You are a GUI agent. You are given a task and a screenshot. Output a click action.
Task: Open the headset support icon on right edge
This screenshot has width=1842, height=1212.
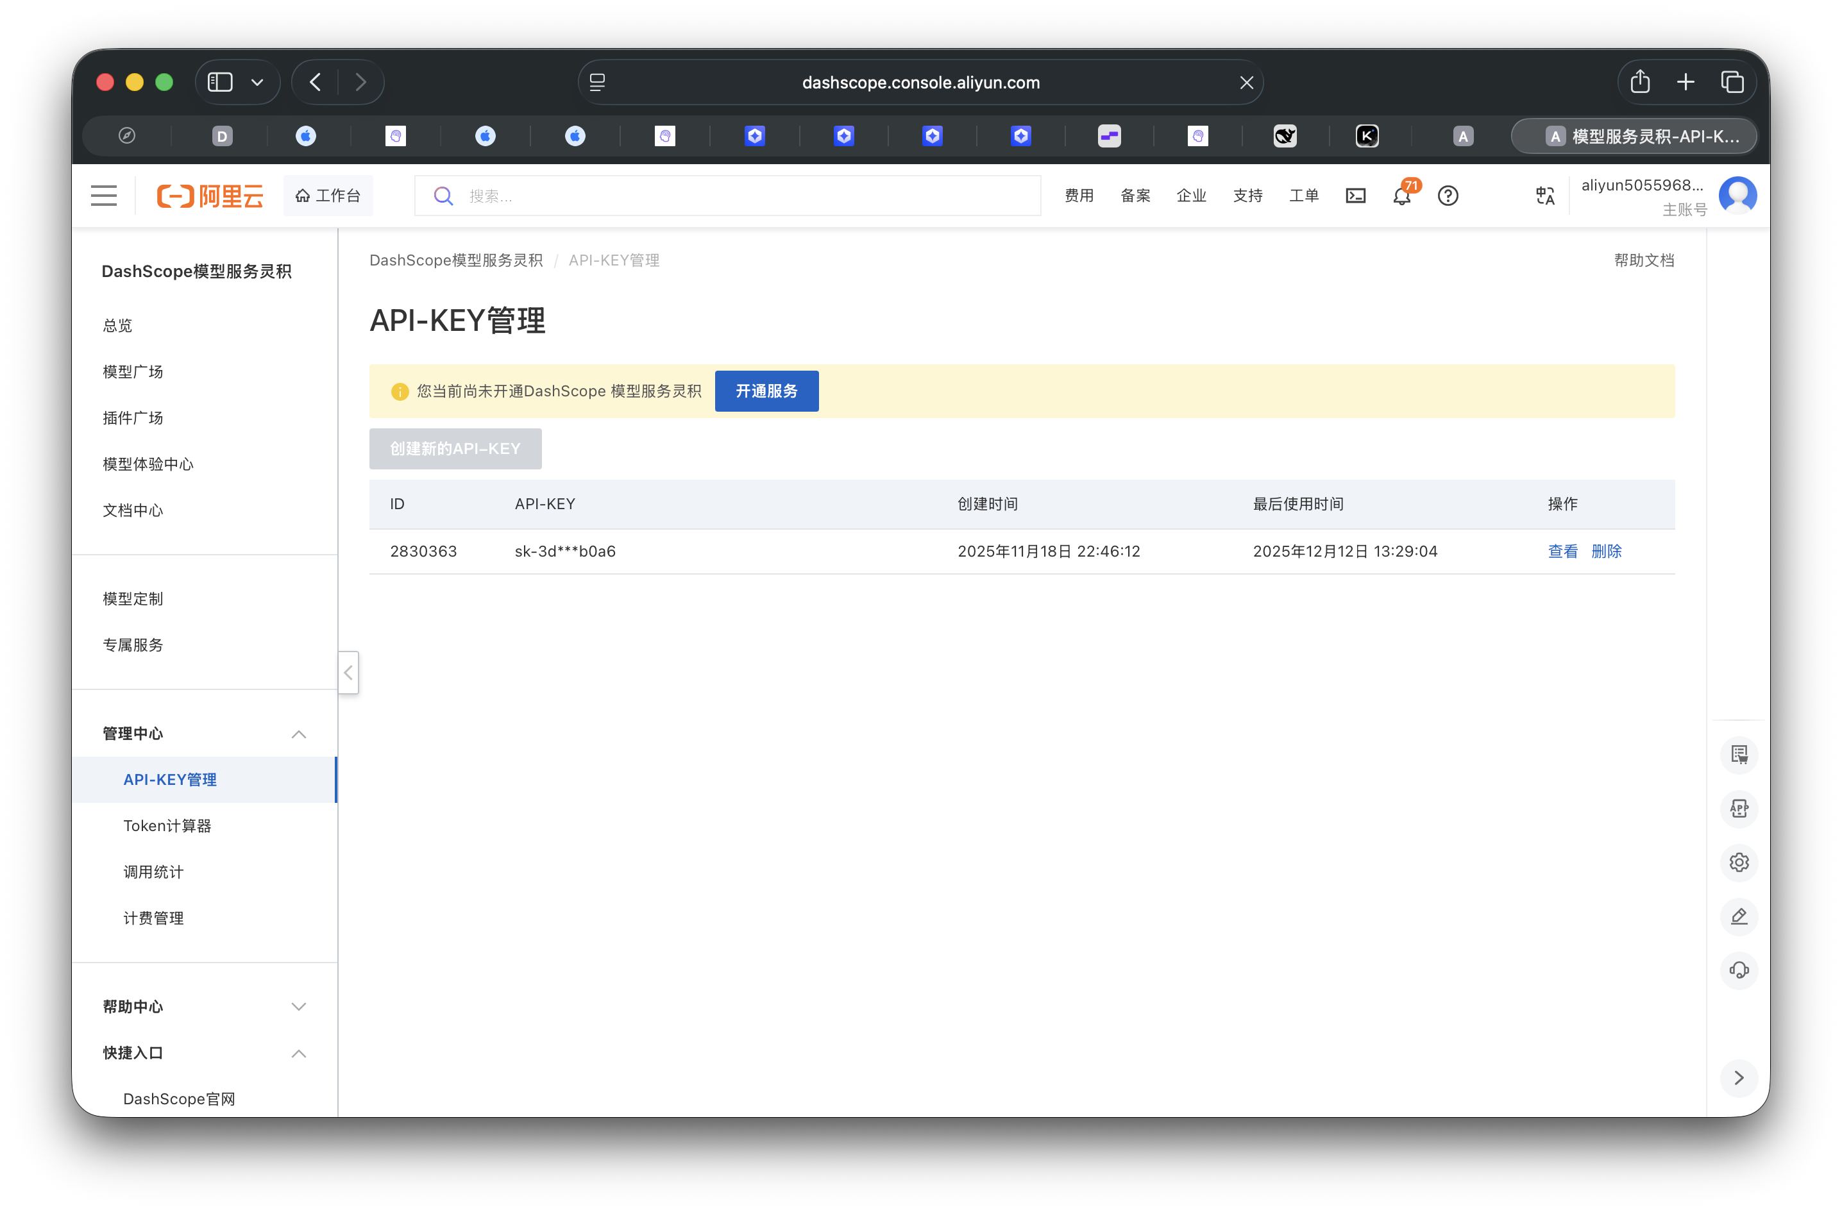pos(1739,970)
